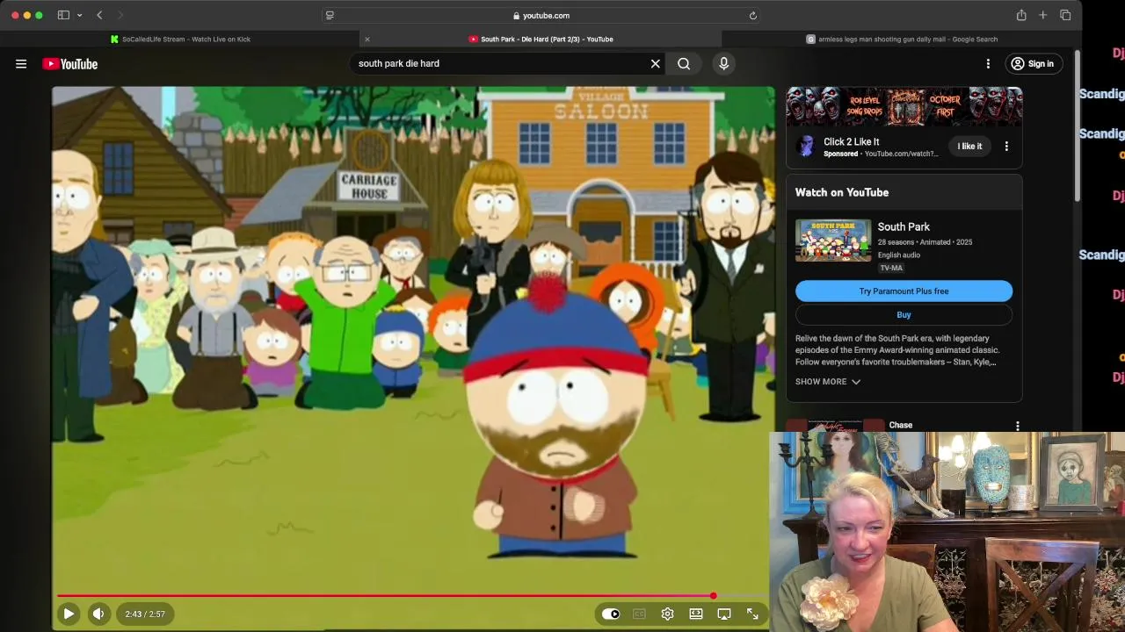Click the Click 2 Like It title
This screenshot has width=1125, height=632.
click(x=851, y=141)
